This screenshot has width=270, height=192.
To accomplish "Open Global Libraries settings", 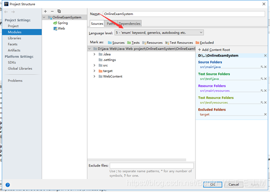I will tap(20, 68).
